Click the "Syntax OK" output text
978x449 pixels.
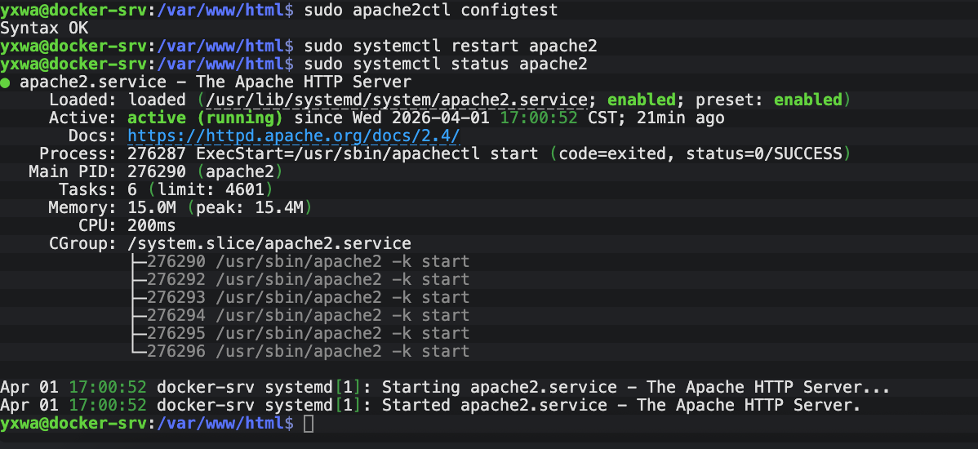45,28
